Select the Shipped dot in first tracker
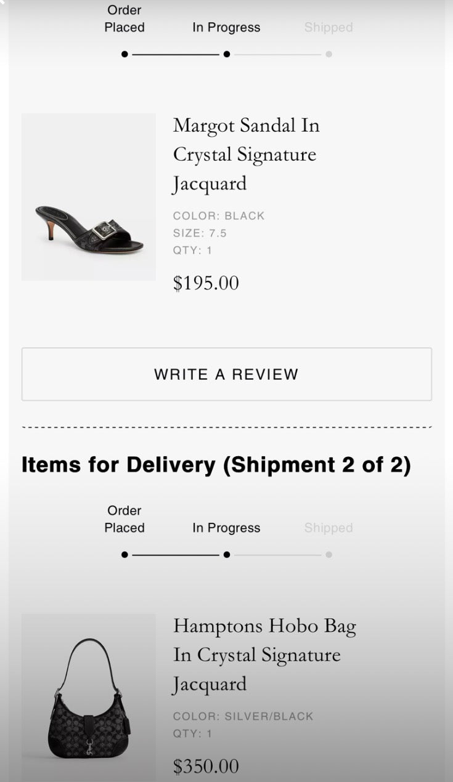 (329, 54)
